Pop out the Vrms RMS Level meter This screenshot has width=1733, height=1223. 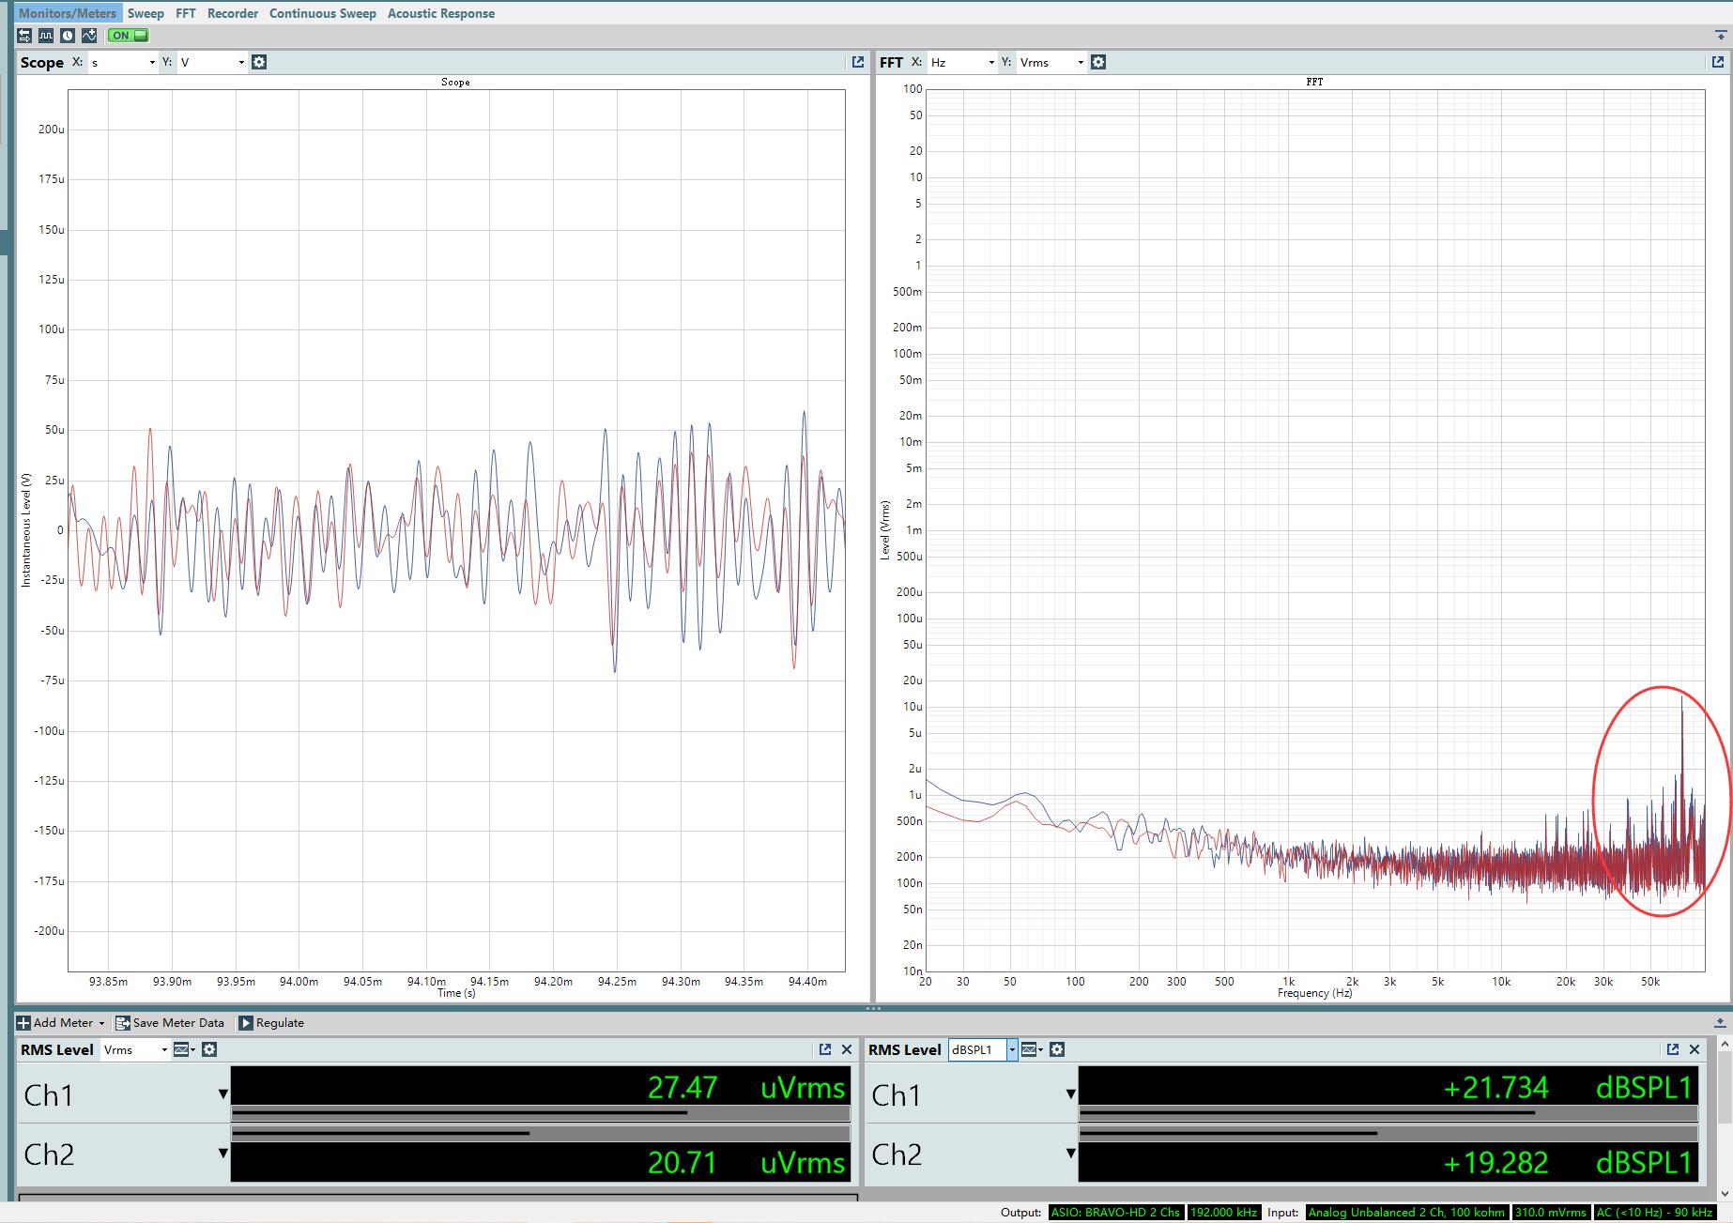click(825, 1049)
